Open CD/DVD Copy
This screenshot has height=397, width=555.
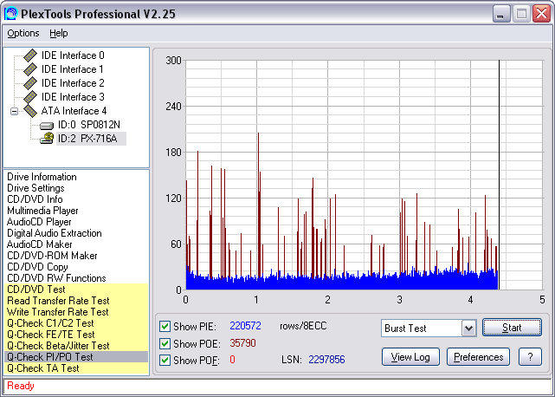coord(37,267)
